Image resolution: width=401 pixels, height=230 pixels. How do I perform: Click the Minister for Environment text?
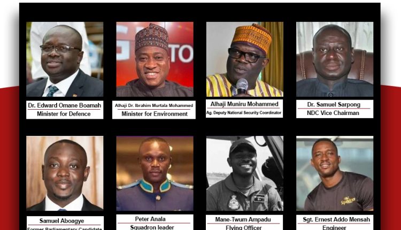tap(155, 114)
